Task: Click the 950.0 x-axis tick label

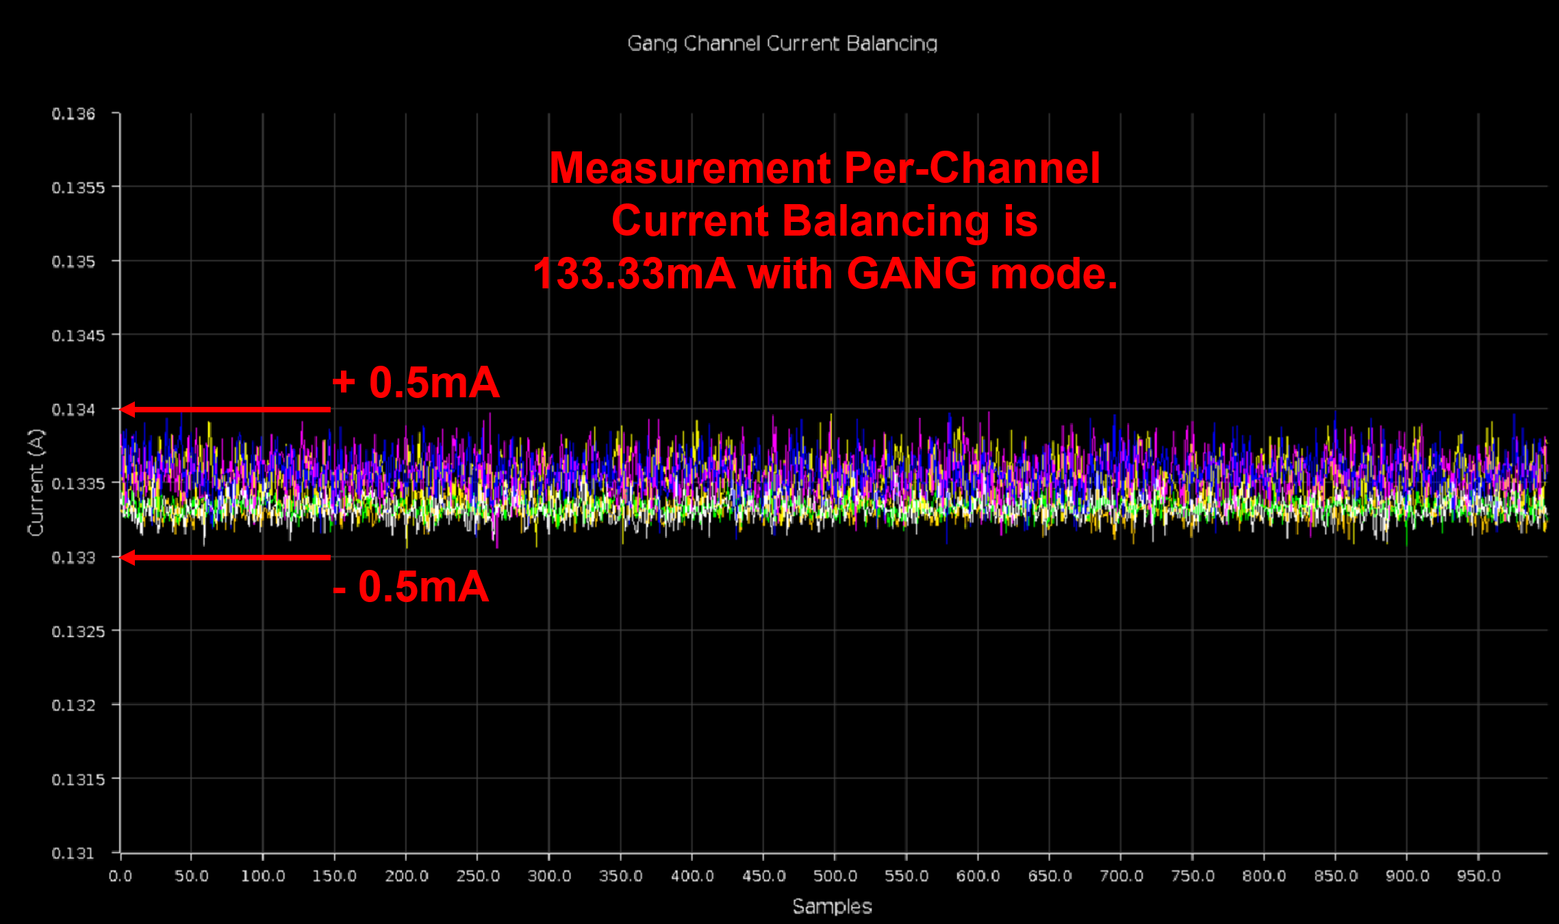Action: [x=1478, y=876]
